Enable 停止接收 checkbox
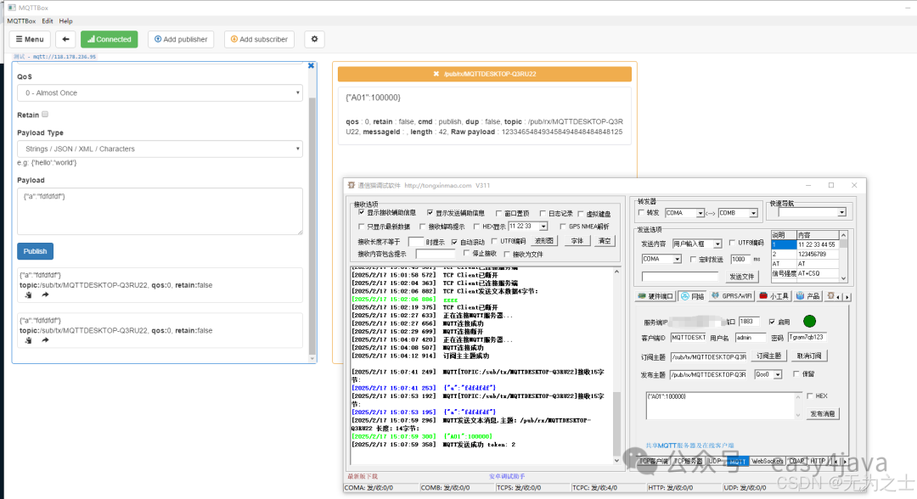The width and height of the screenshot is (917, 499). 466,253
